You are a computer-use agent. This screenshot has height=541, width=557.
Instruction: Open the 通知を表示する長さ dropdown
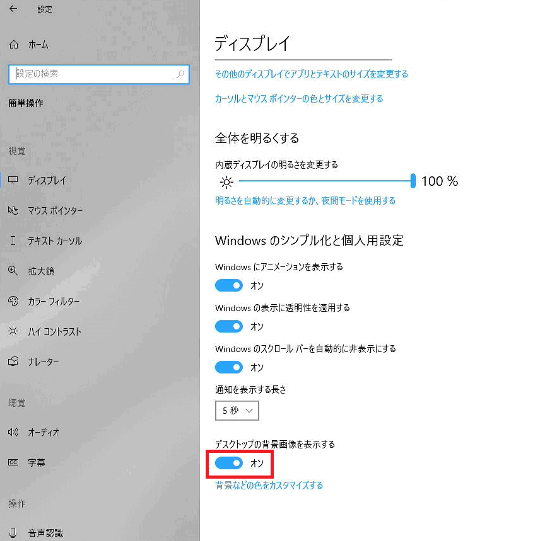click(237, 411)
